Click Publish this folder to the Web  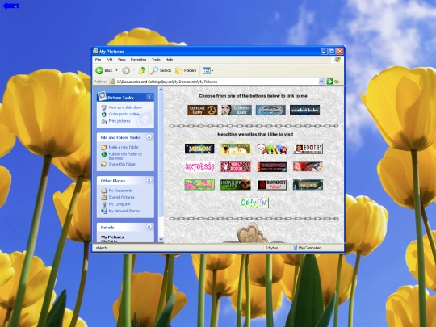pos(125,156)
